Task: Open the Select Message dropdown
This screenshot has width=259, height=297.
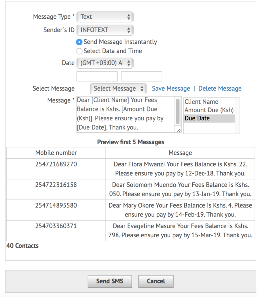Action: coord(118,88)
